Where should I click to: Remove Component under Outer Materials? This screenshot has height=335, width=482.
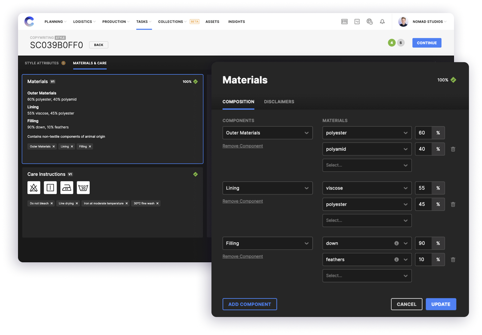point(243,146)
